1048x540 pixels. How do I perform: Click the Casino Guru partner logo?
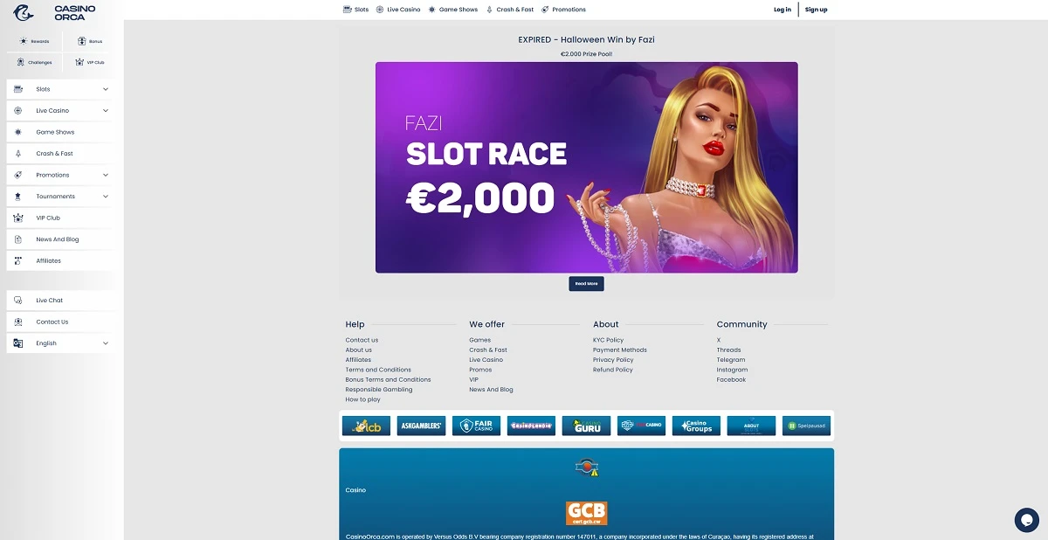click(586, 426)
